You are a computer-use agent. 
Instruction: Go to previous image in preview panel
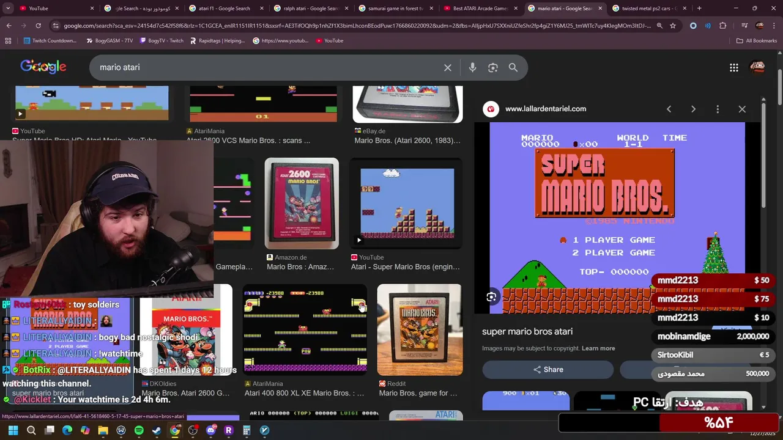click(x=669, y=109)
